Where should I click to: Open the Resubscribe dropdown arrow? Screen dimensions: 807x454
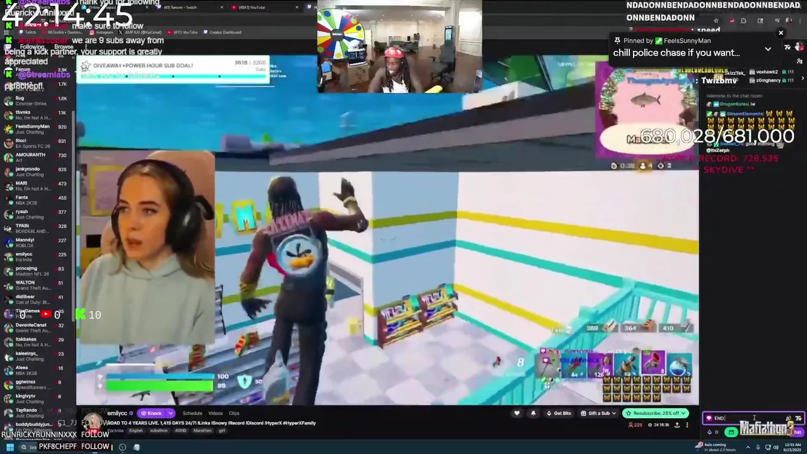pos(685,414)
